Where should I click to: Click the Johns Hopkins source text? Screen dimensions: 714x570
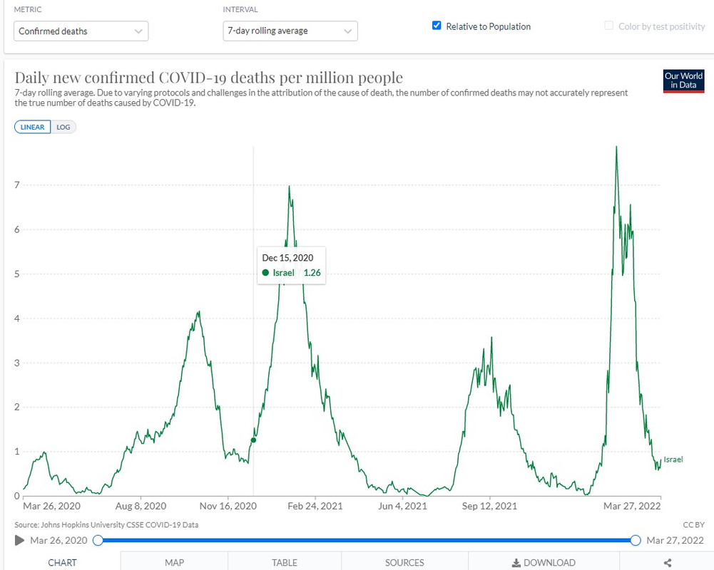click(106, 524)
